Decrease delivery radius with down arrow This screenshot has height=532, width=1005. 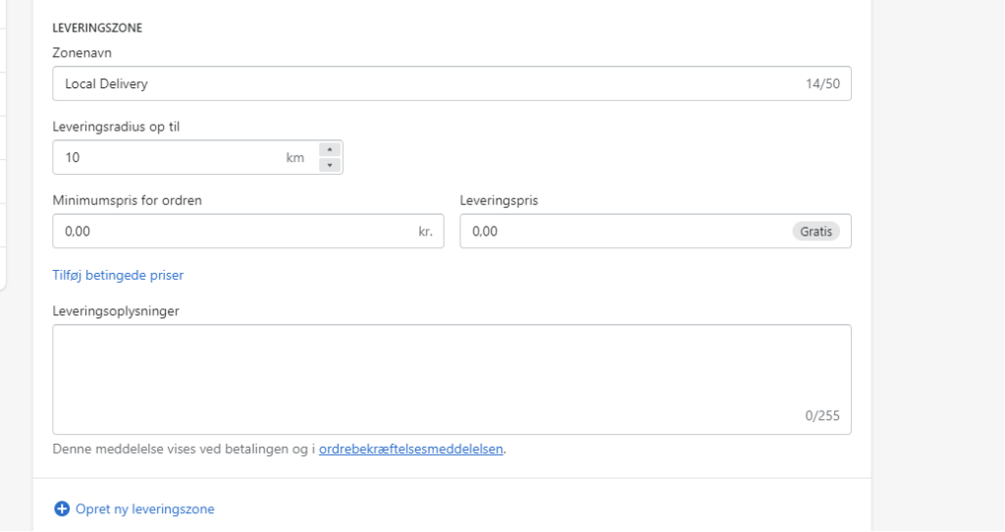coord(330,165)
